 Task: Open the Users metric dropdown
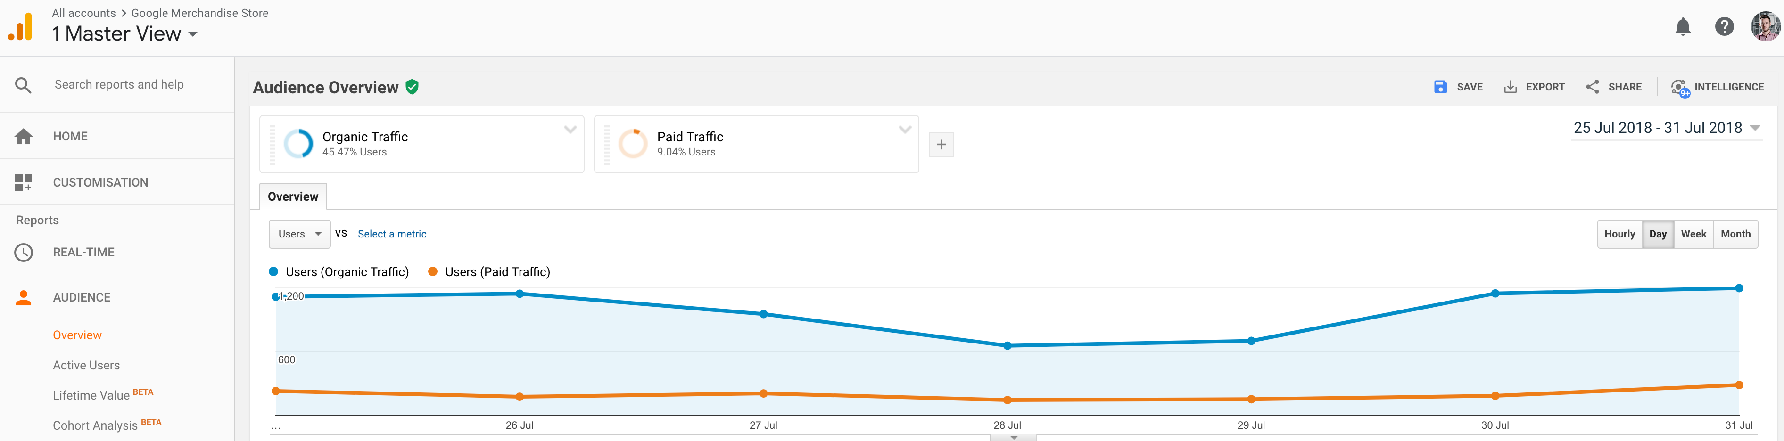click(299, 234)
